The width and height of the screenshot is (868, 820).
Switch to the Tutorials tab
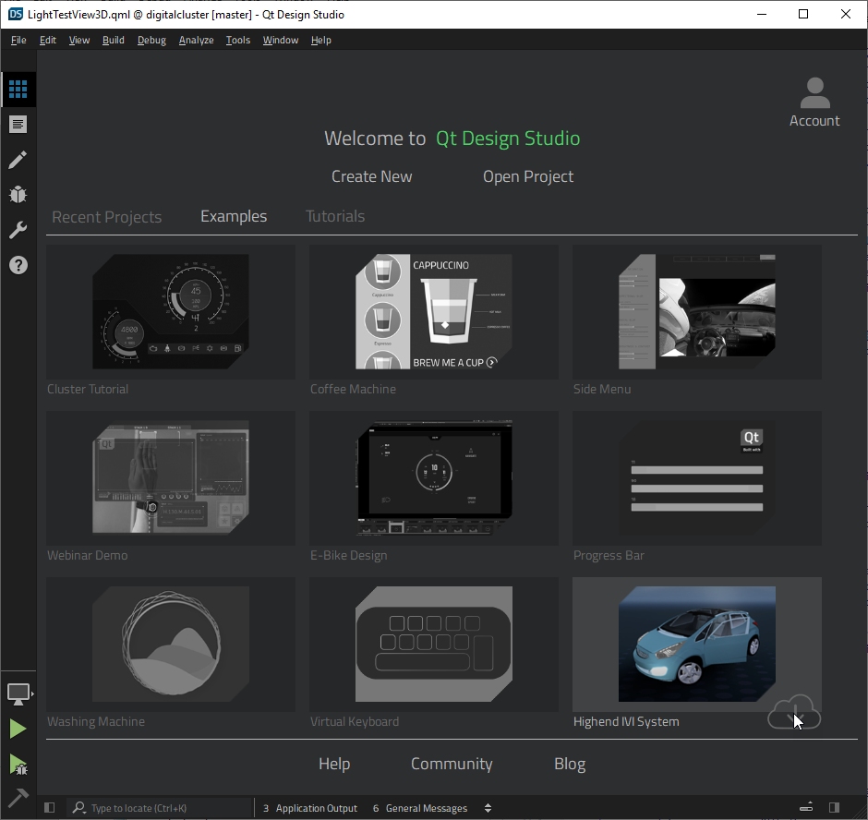tap(335, 216)
